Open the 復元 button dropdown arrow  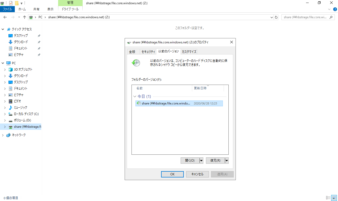(227, 161)
